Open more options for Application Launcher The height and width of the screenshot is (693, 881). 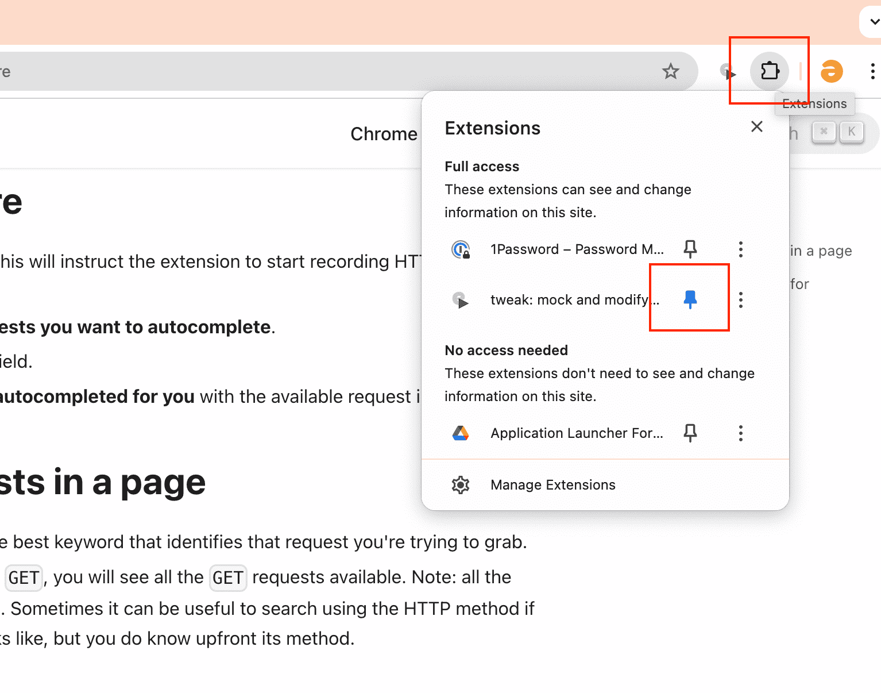pos(741,433)
